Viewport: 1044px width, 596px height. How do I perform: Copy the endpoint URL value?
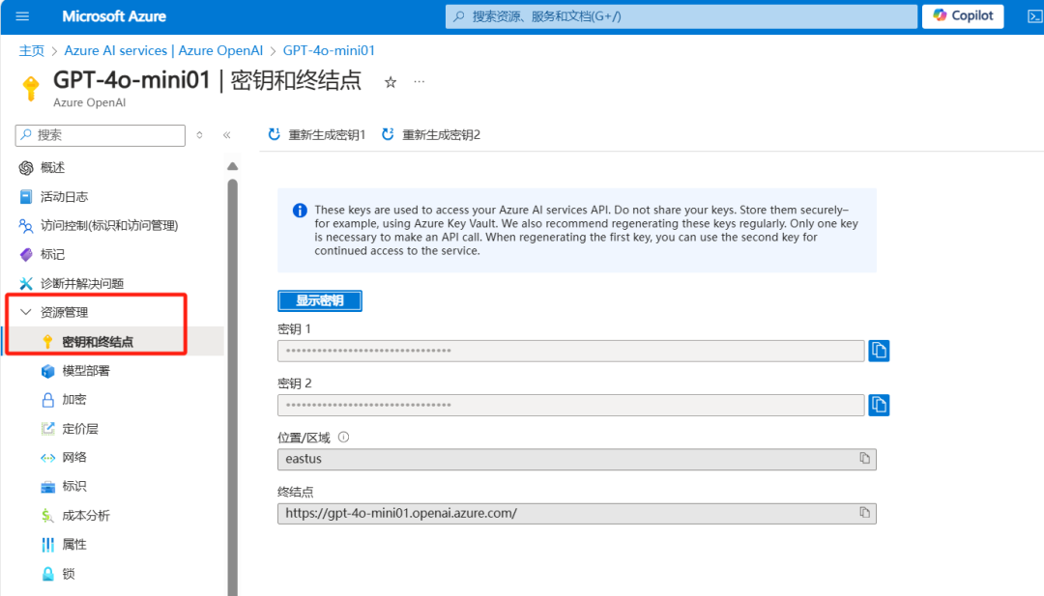865,513
